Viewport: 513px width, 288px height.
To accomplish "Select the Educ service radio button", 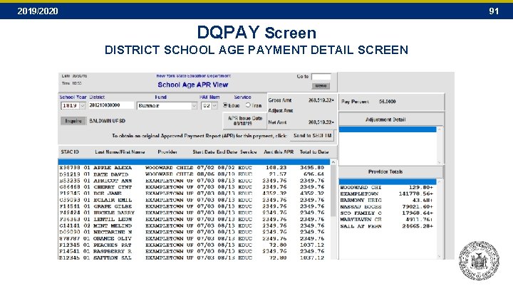I will pyautogui.click(x=225, y=105).
